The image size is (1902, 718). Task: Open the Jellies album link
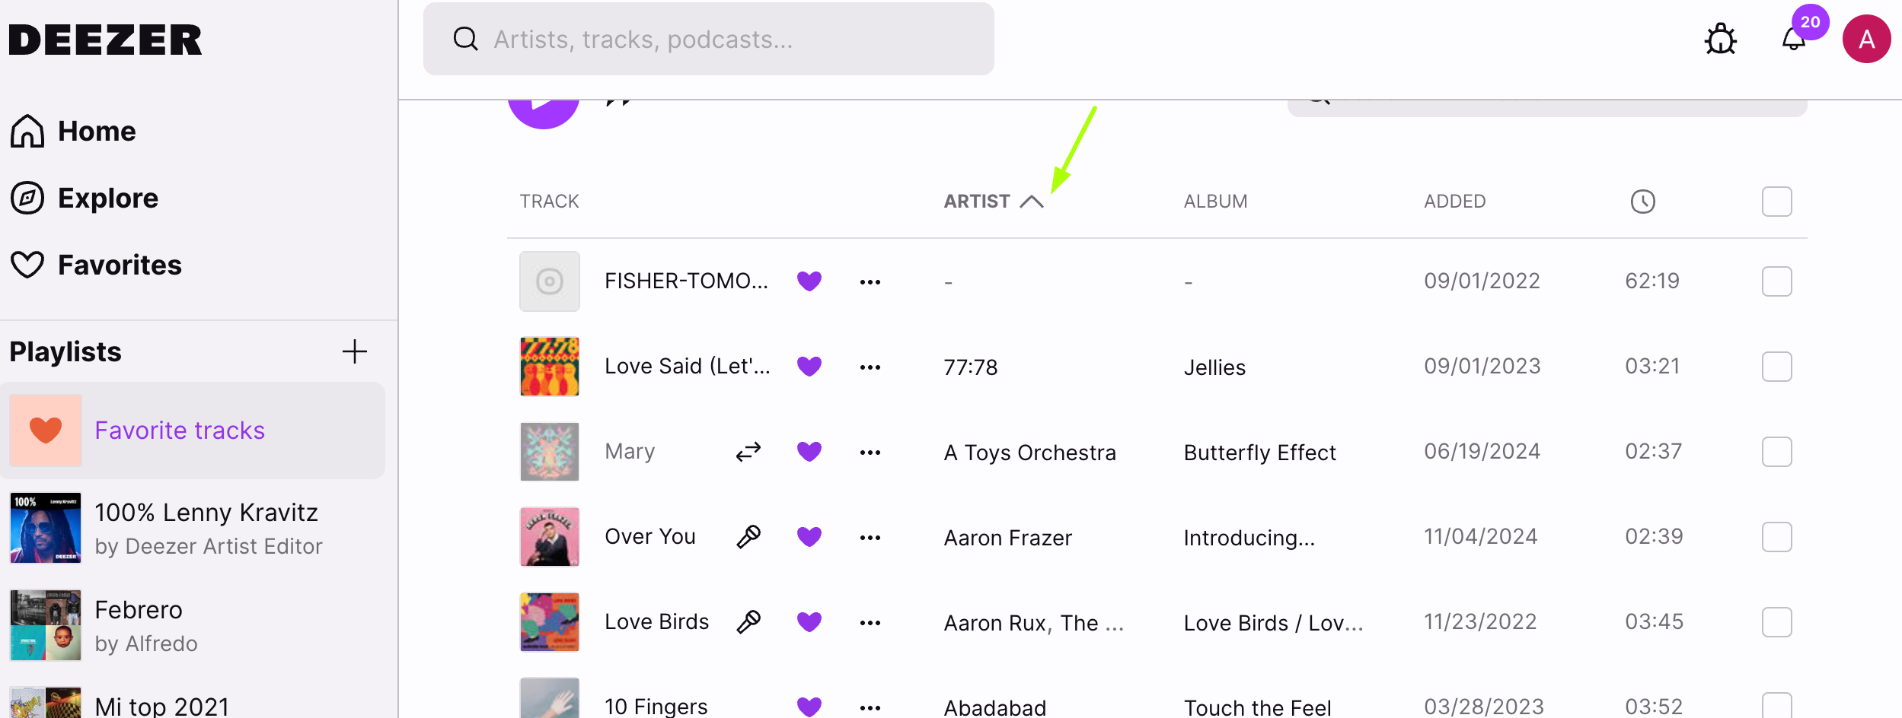1215,367
